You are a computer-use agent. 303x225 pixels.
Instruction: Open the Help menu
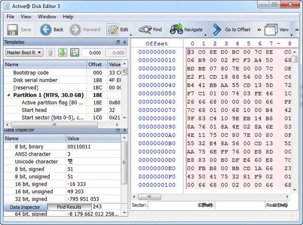pos(68,17)
